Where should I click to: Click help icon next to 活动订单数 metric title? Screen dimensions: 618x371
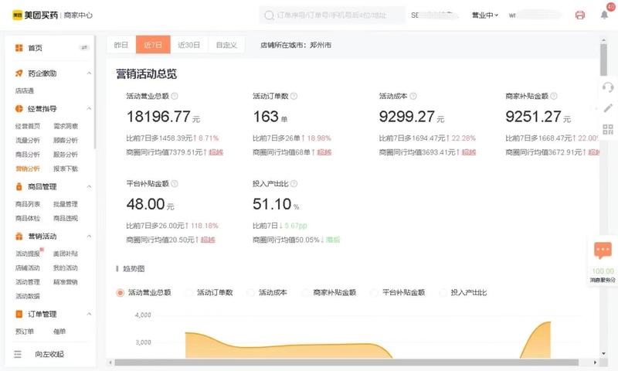tap(294, 96)
